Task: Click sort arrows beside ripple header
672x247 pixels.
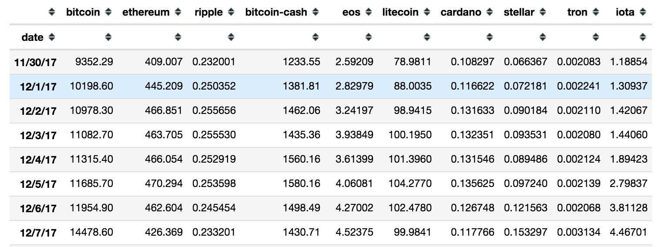Action: [231, 13]
